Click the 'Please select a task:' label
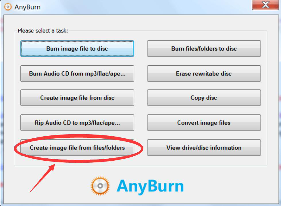Image resolution: width=281 pixels, height=206 pixels. point(43,31)
